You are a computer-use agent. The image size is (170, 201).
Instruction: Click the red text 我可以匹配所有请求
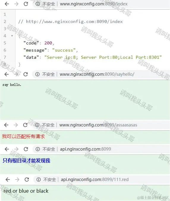tap(23, 136)
